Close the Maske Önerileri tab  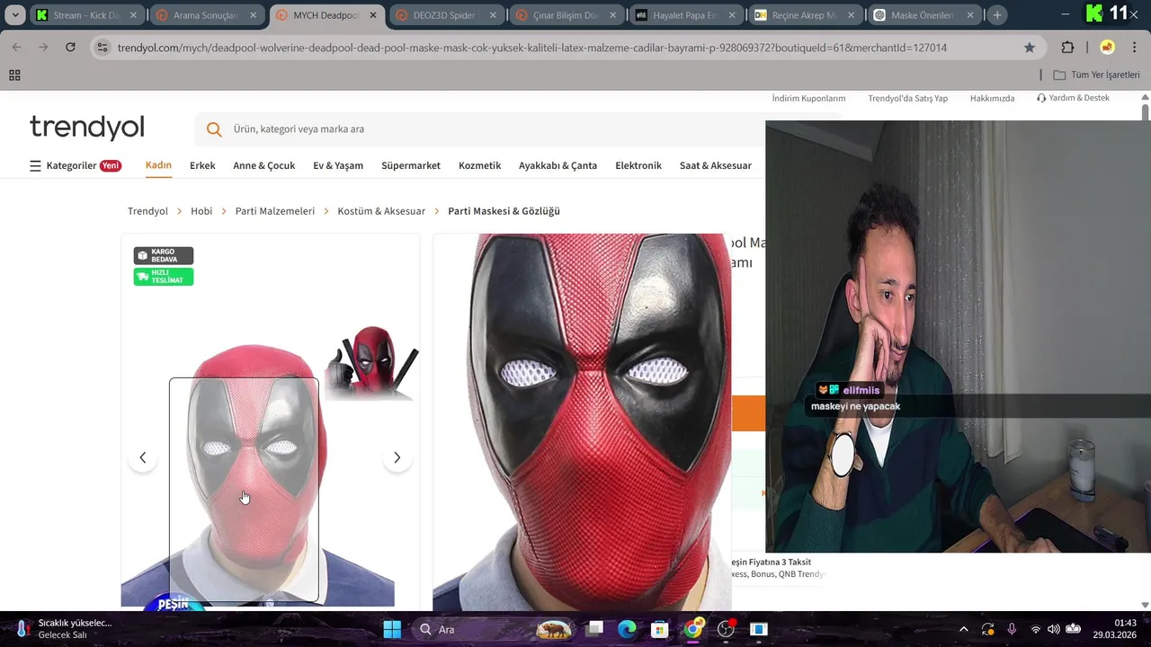(x=970, y=15)
